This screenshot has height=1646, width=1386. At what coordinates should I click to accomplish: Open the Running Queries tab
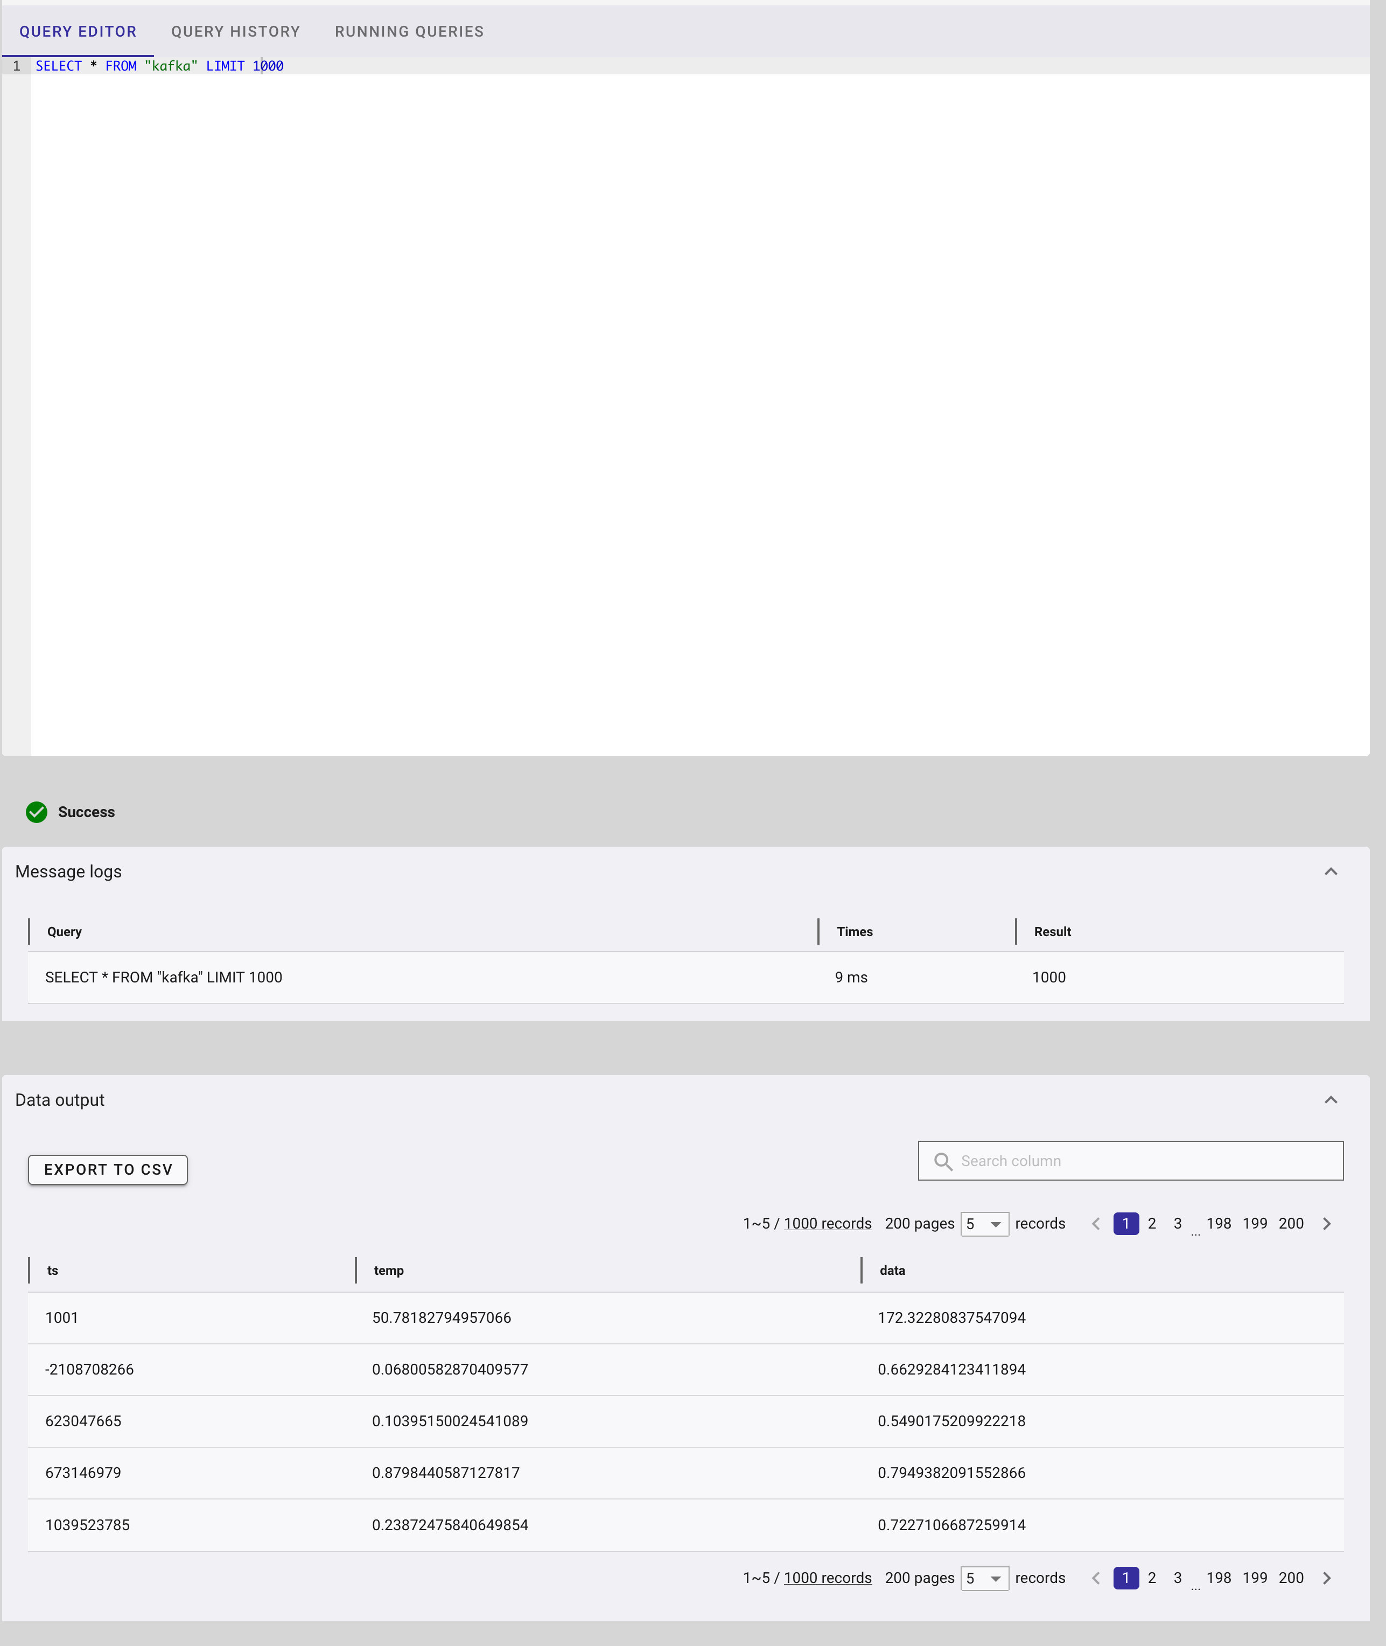pyautogui.click(x=409, y=31)
